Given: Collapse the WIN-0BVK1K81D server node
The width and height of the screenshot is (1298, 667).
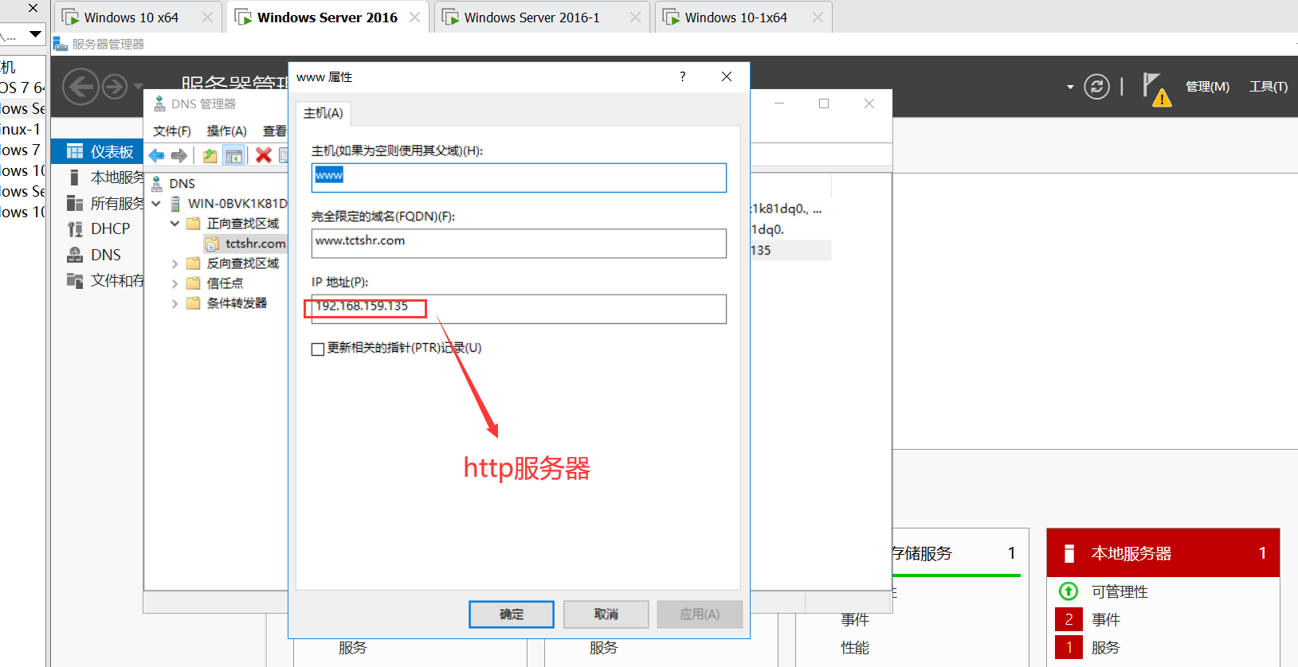Looking at the screenshot, I should tap(157, 204).
